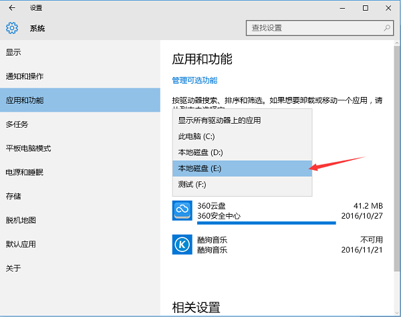Select 本地磁盘 (E:) in drive list

[x=200, y=169]
